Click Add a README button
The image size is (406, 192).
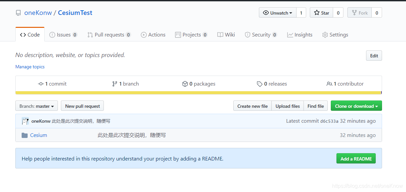(356, 159)
